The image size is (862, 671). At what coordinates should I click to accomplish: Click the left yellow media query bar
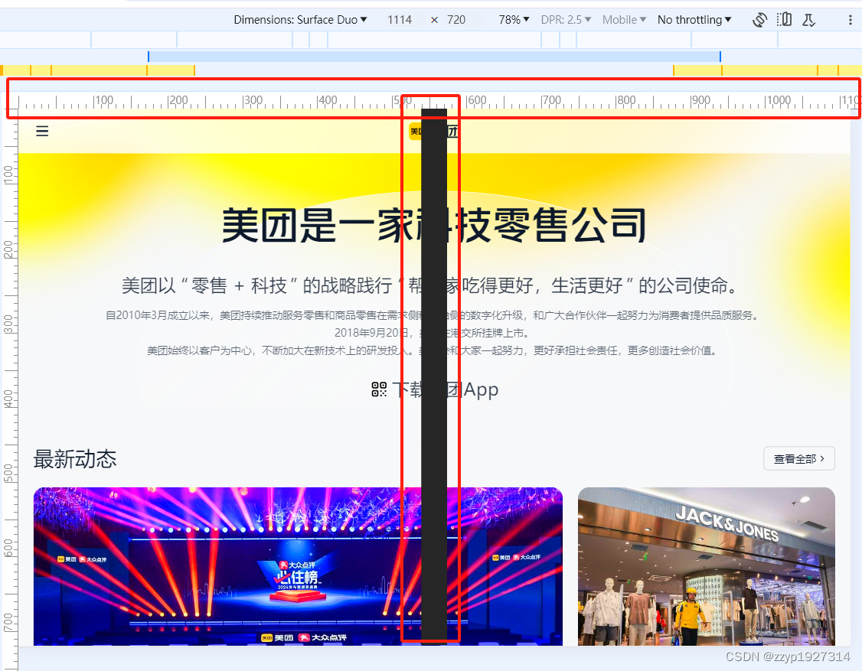(x=97, y=70)
